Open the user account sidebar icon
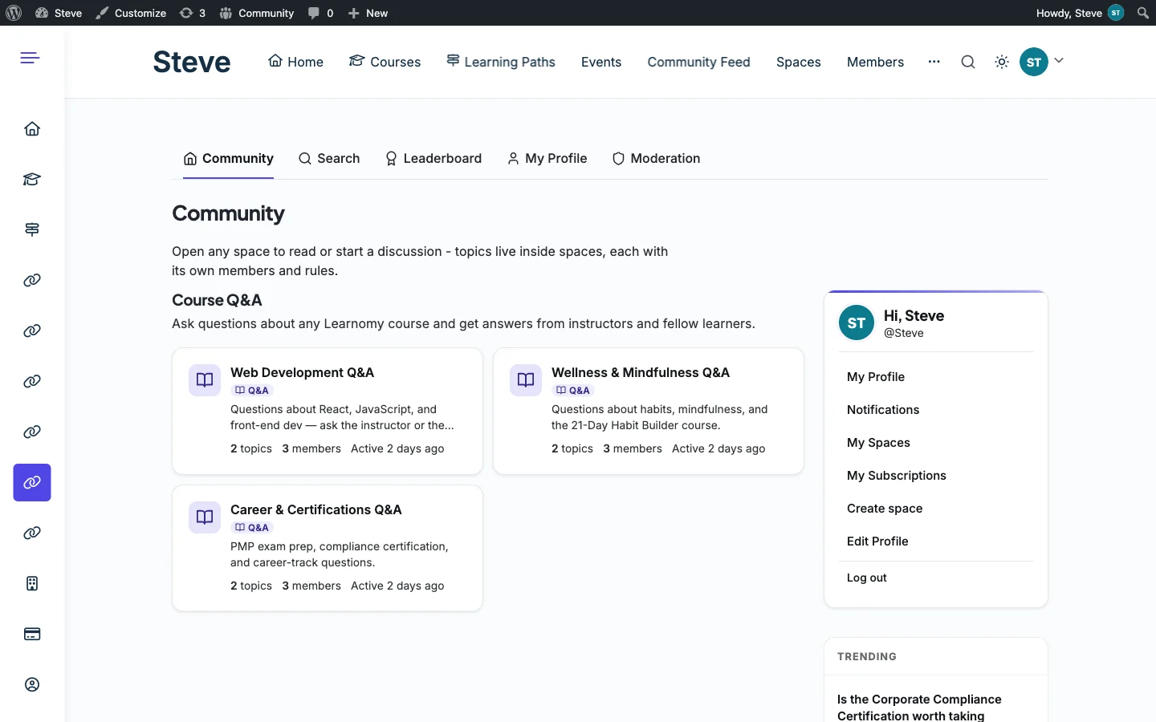 pos(32,684)
